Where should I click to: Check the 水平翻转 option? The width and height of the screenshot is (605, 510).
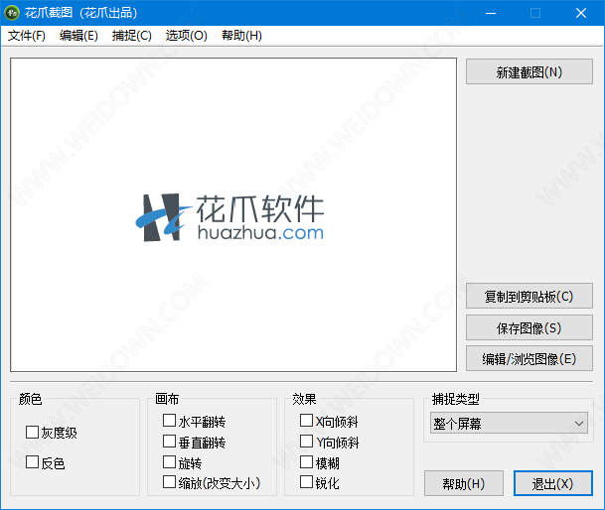[x=169, y=422]
